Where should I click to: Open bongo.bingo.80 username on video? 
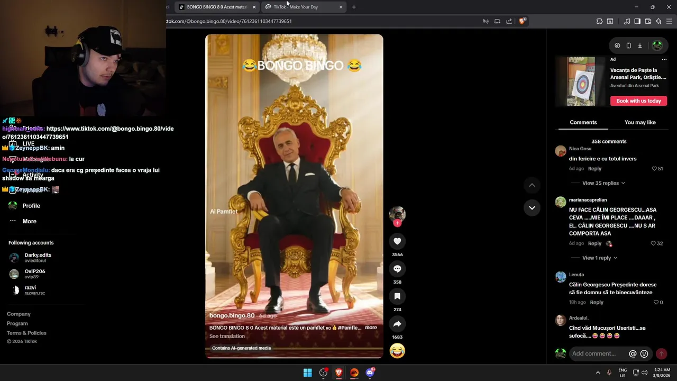[x=232, y=315]
